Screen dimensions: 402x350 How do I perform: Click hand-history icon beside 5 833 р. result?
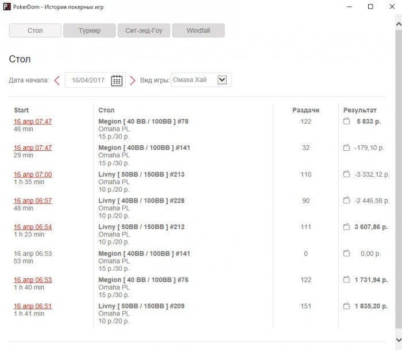pos(346,122)
